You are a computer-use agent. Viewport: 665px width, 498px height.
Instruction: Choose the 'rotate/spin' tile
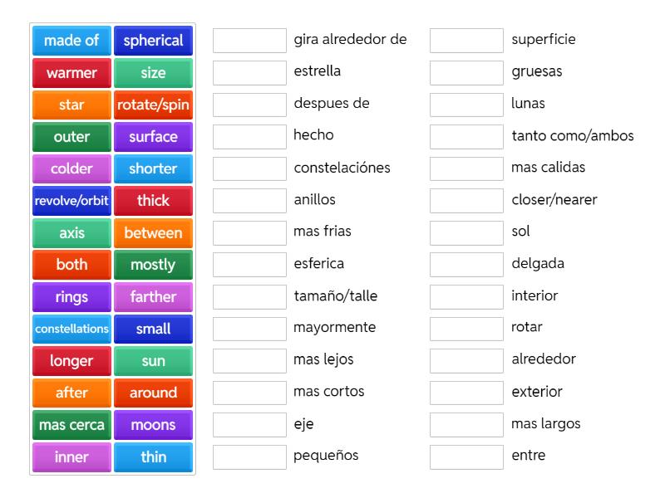(x=153, y=105)
